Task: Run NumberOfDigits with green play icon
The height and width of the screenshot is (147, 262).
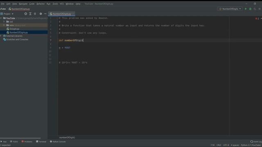Action: tap(246, 9)
